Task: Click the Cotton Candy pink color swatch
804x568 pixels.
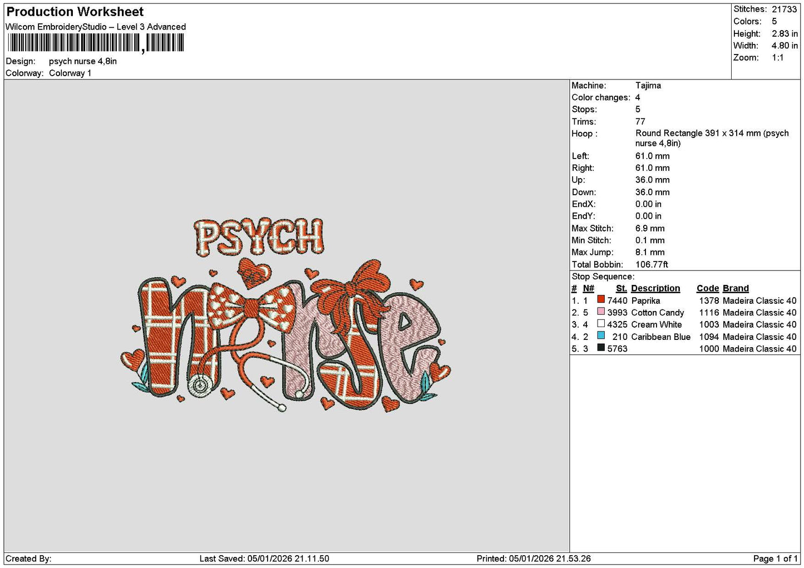Action: 601,312
